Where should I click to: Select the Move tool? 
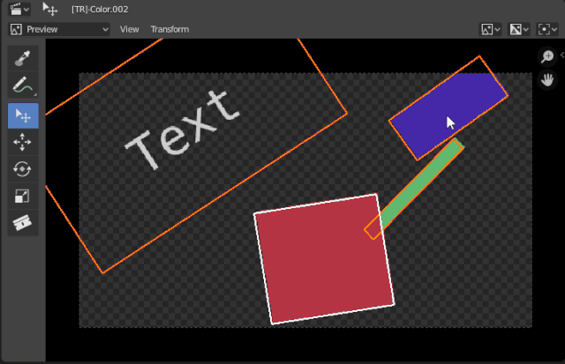pos(23,142)
